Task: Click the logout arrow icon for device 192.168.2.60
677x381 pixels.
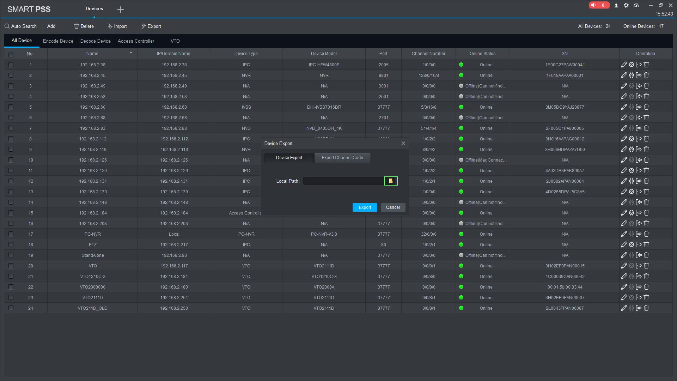Action: point(639,107)
